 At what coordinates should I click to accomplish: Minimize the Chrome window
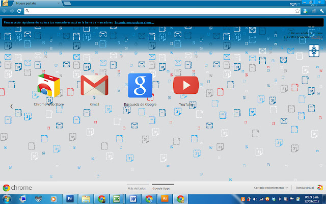coord(305,2)
